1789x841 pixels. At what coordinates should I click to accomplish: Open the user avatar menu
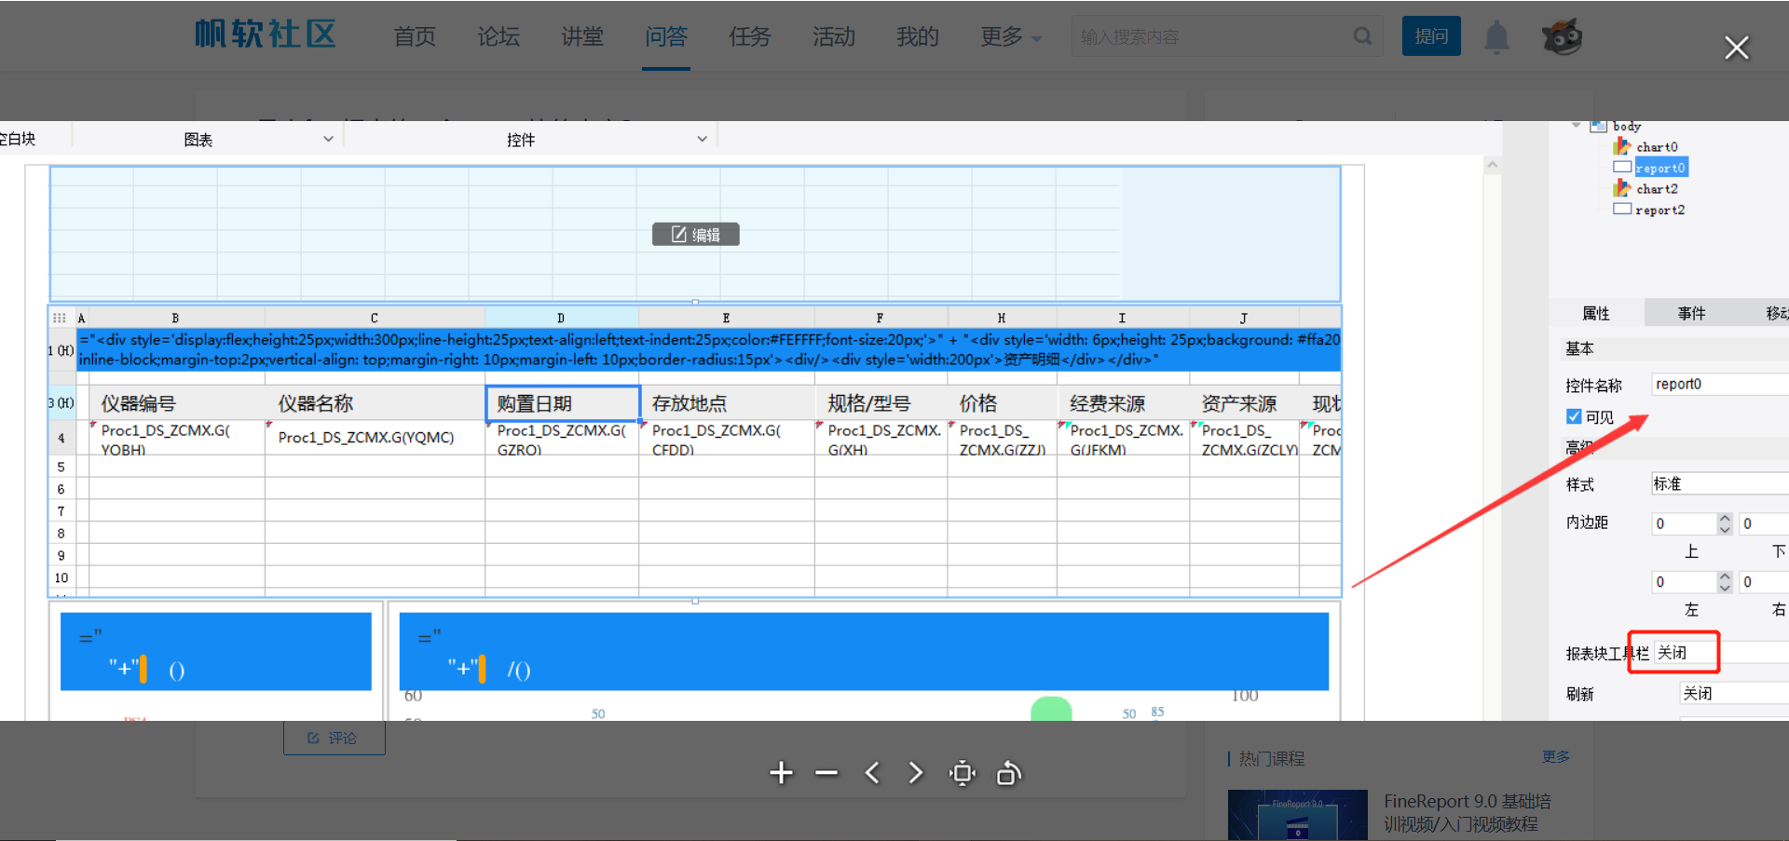pyautogui.click(x=1562, y=37)
